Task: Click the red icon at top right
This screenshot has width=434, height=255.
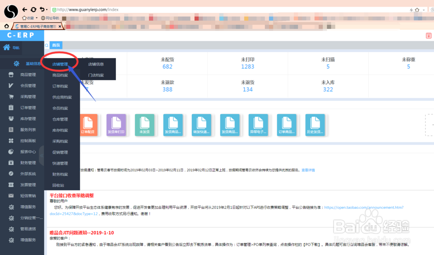Action: [428, 36]
